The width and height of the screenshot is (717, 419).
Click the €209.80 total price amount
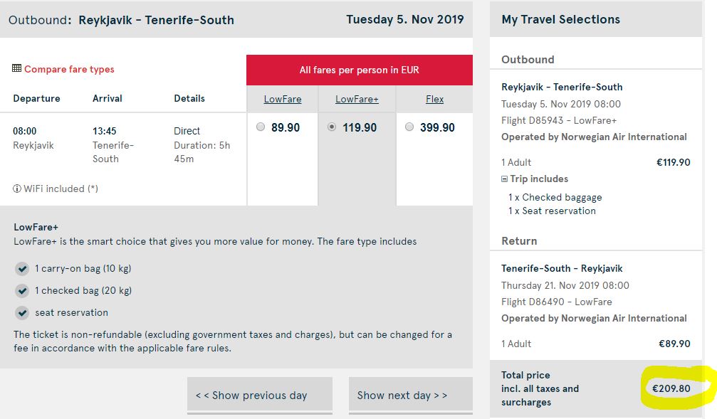point(671,389)
